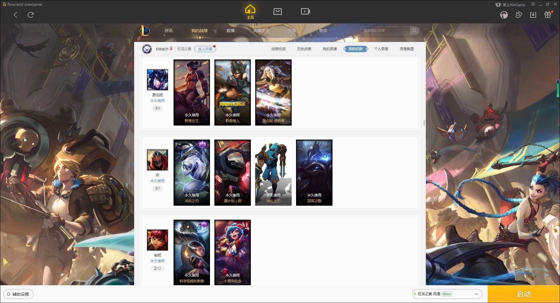Open 十周年纪念 Annie skin card
This screenshot has width=560, height=303.
coord(232,252)
